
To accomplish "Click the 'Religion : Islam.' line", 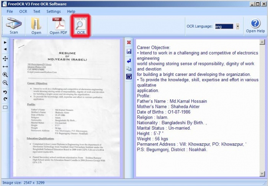I will 153,117.
